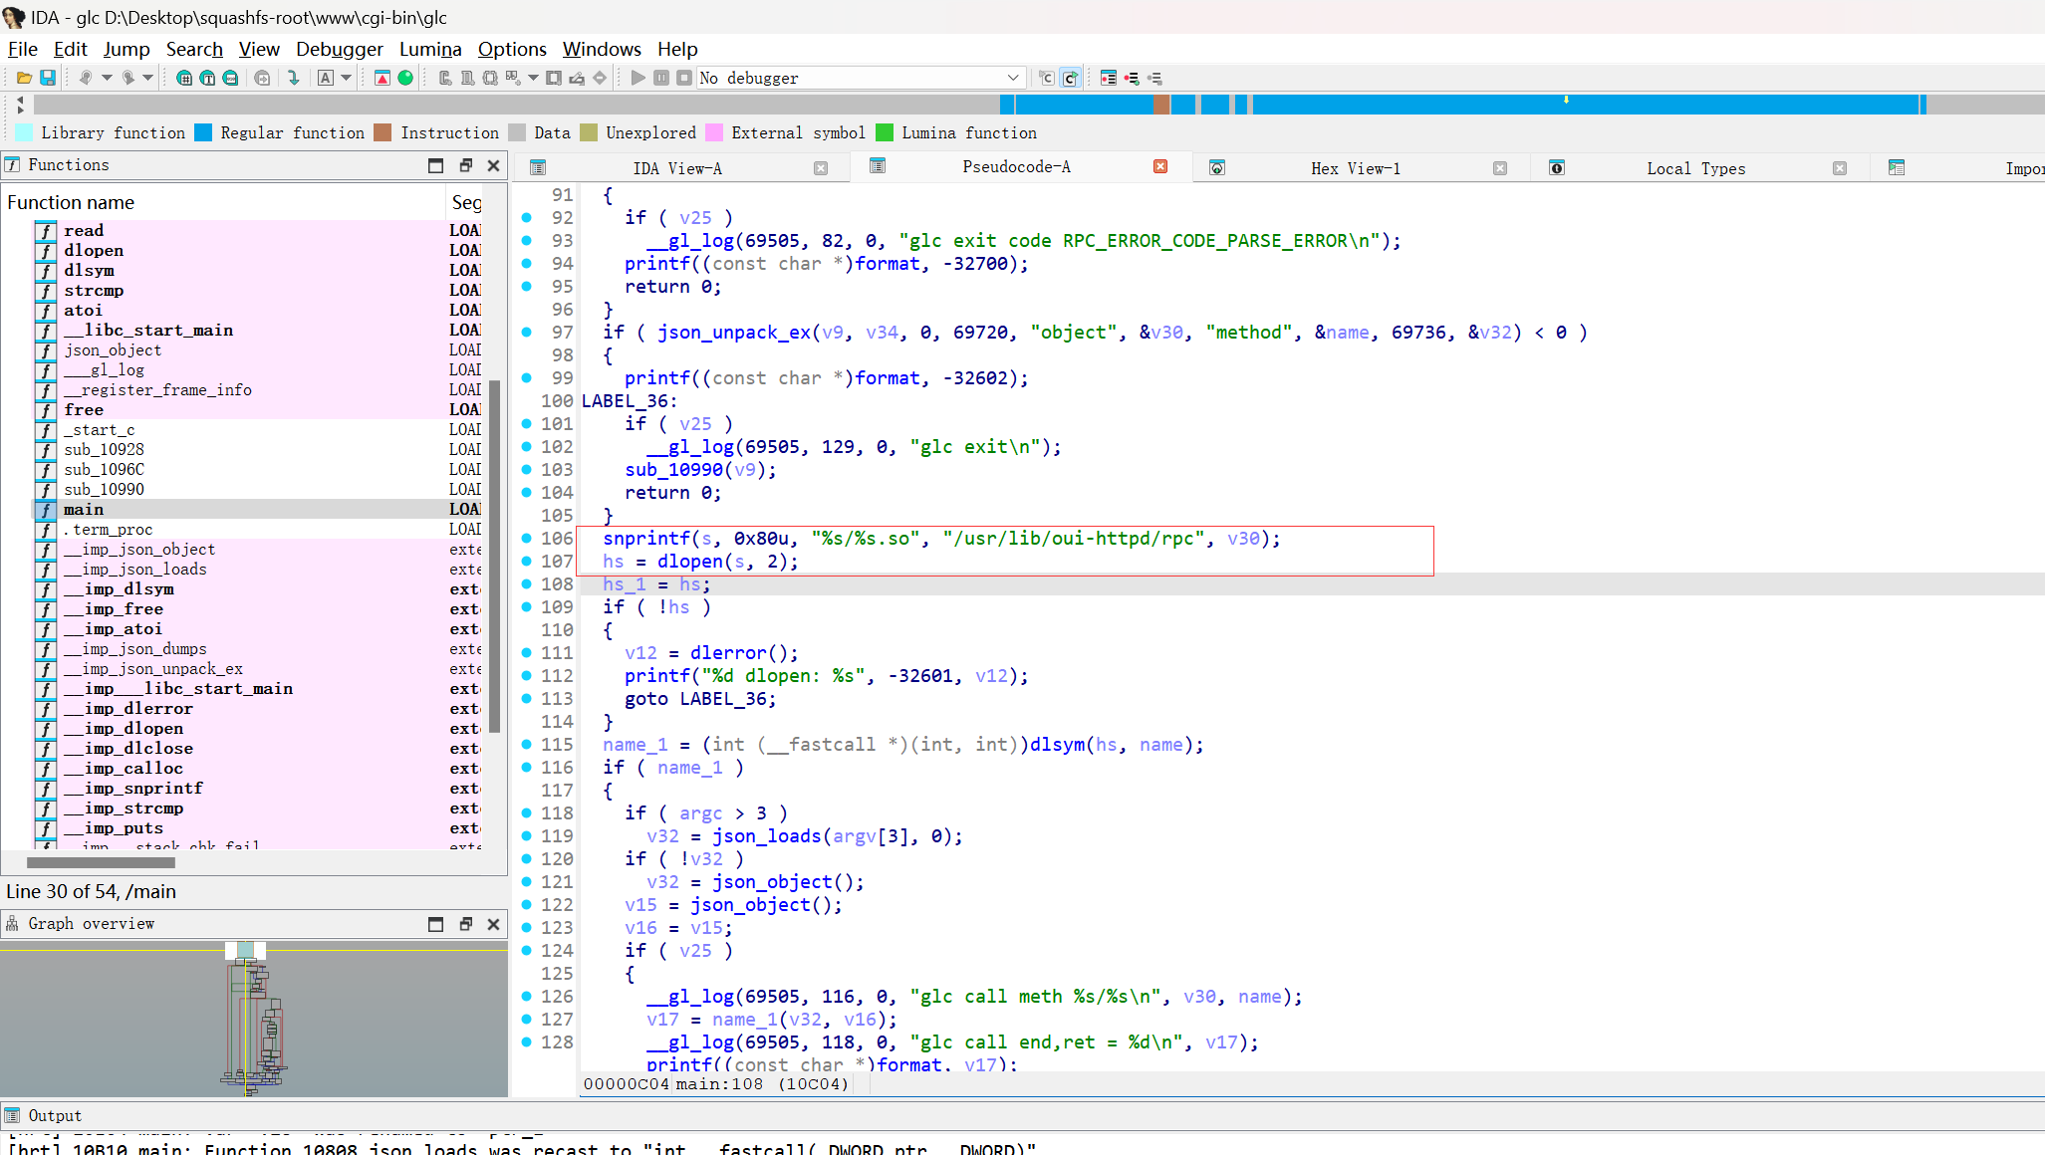
Task: Click the Jump back arrow icon
Action: tap(86, 78)
